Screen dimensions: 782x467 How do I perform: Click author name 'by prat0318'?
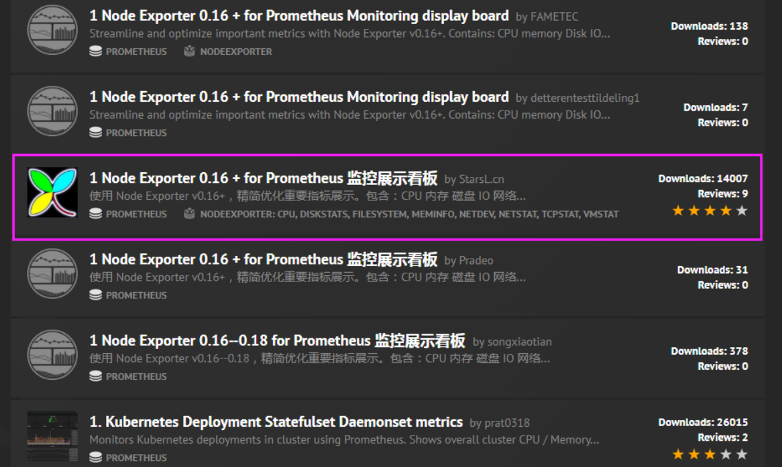click(x=500, y=423)
